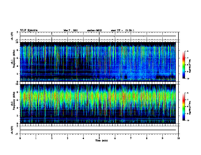Viewport: 201px width, 155px height.
Task: Click the "0" tick on the time axis
Action: pos(20,138)
